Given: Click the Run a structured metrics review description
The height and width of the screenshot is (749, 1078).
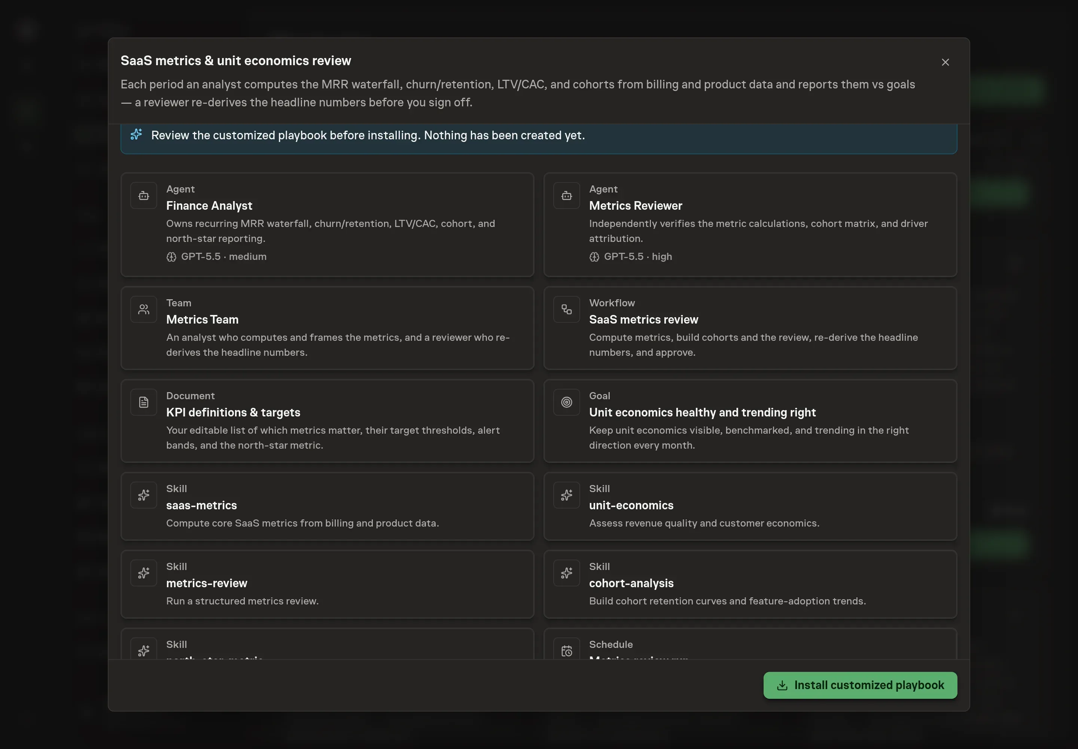Looking at the screenshot, I should pyautogui.click(x=242, y=601).
